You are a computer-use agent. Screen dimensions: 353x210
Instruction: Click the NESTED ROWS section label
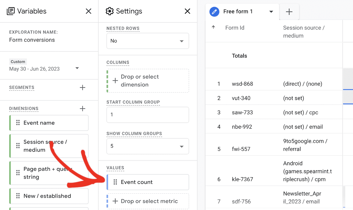123,28
